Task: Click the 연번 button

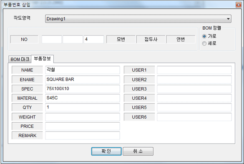Action: click(x=181, y=39)
